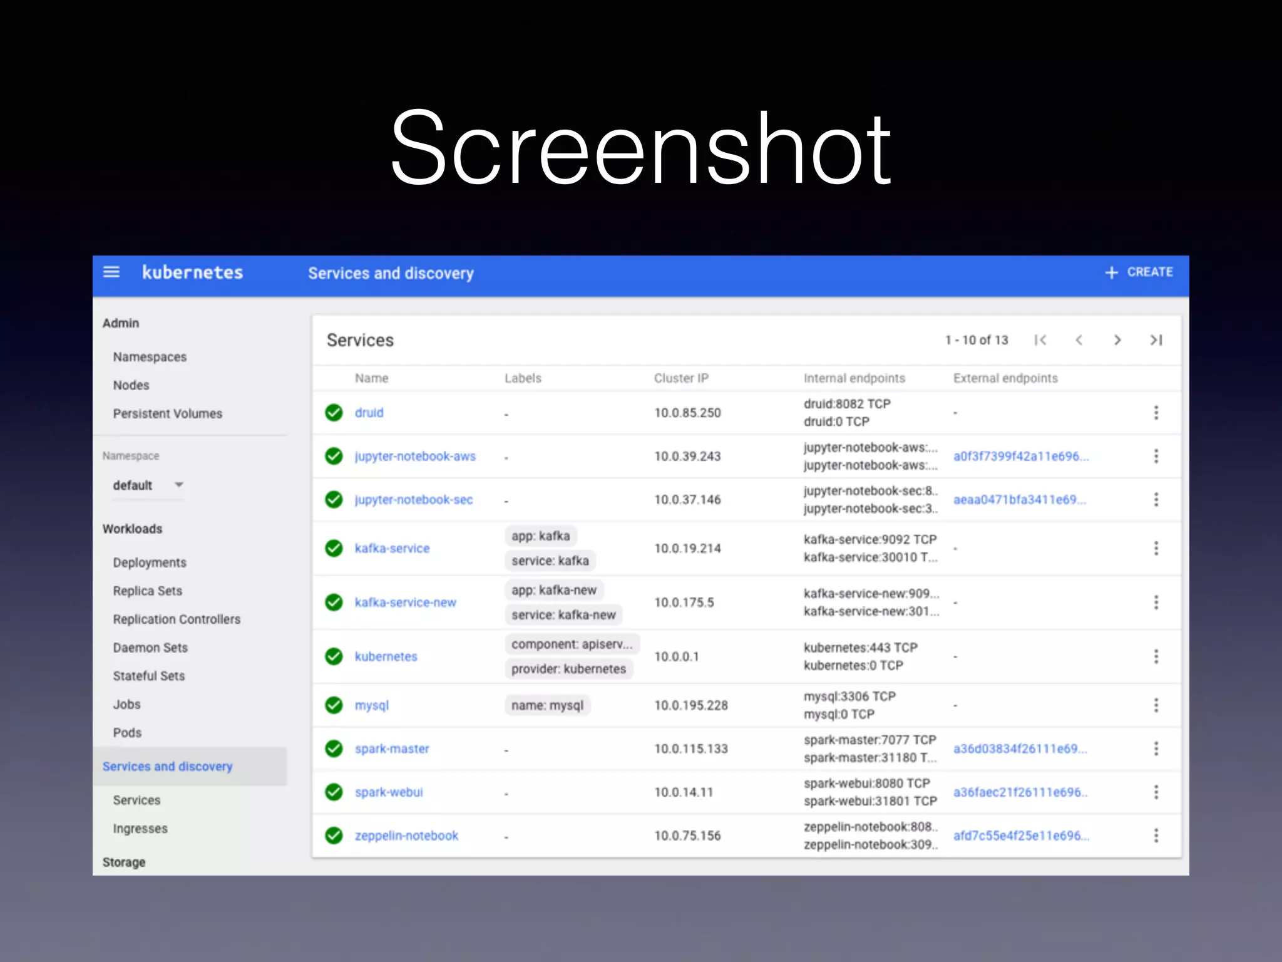Click green status check for druid
1282x962 pixels.
click(334, 413)
